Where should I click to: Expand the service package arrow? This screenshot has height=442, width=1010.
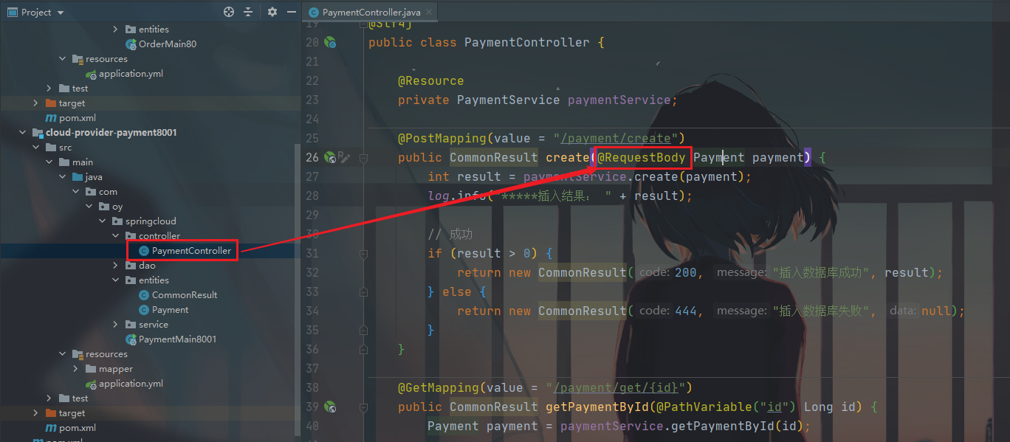115,325
